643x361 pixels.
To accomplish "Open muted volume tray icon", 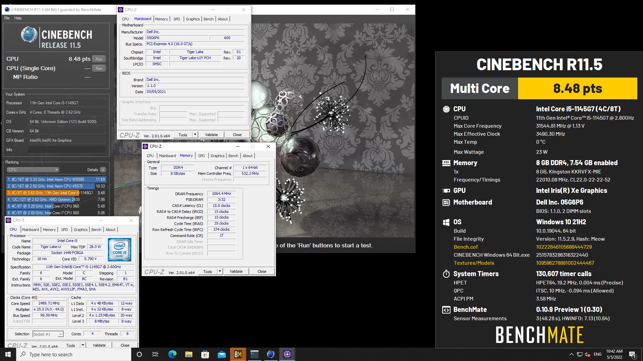I will click(587, 354).
